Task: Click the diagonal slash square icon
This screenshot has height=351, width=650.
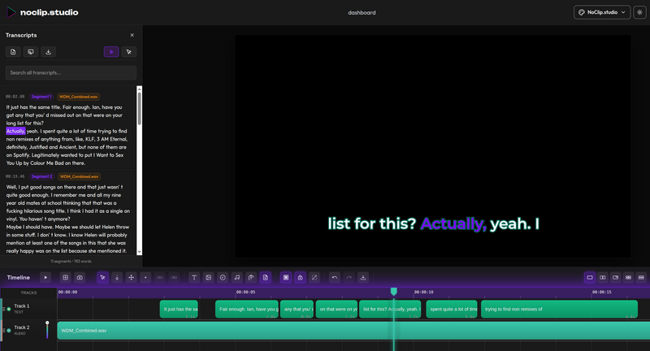Action: tap(314, 278)
